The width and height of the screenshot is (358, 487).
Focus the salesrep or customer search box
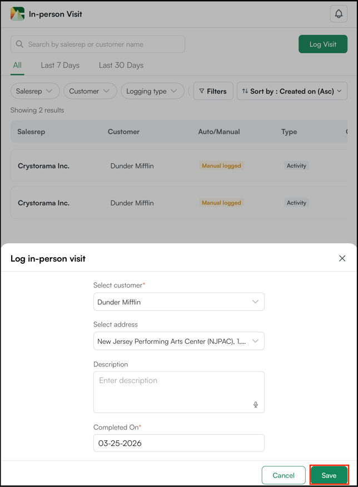coord(98,44)
